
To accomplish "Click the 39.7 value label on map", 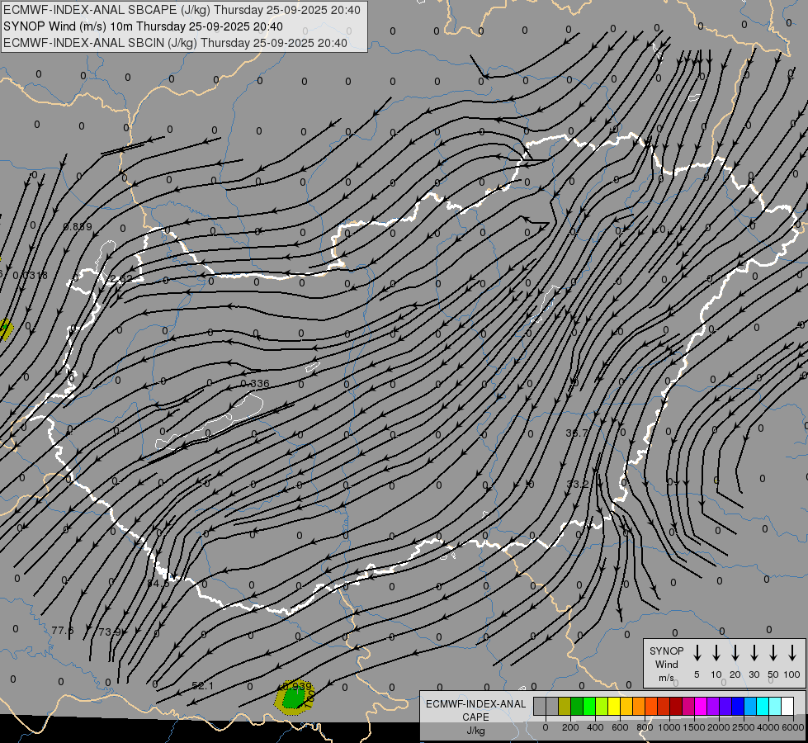I will (x=577, y=433).
